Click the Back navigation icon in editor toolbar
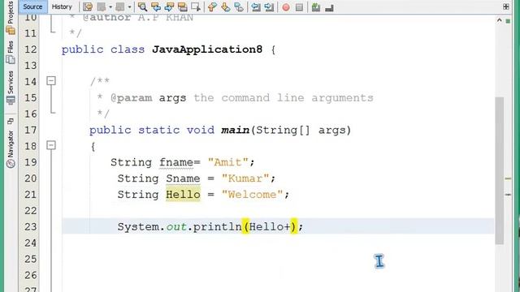The image size is (520, 292). tap(102, 7)
